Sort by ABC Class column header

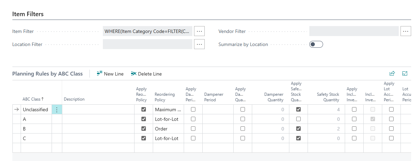pos(33,99)
